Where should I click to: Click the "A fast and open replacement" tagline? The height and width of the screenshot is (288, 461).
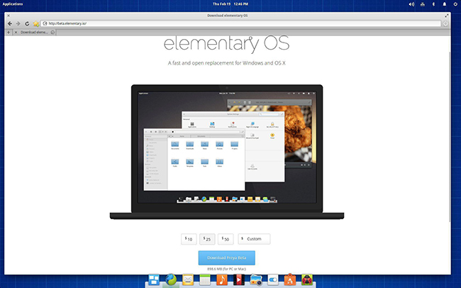coord(227,63)
